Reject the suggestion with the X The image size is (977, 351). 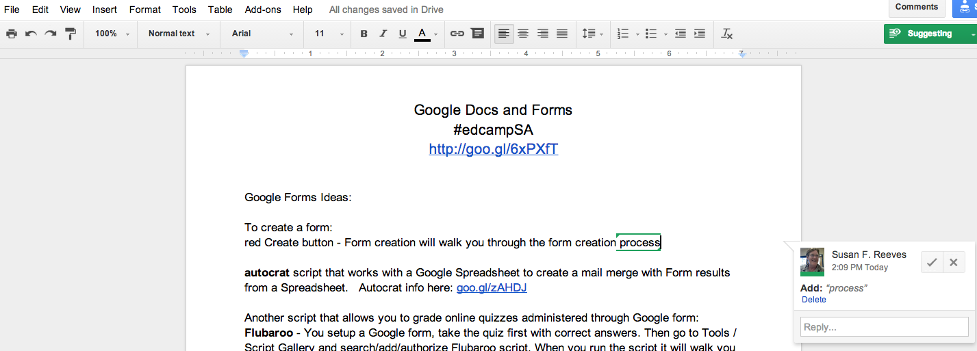click(954, 262)
